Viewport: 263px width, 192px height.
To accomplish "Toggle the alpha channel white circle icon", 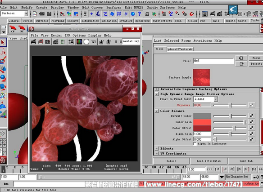I will [x=86, y=42].
